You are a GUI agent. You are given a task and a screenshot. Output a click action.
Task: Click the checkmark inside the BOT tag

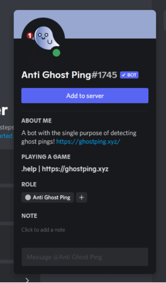click(x=123, y=75)
